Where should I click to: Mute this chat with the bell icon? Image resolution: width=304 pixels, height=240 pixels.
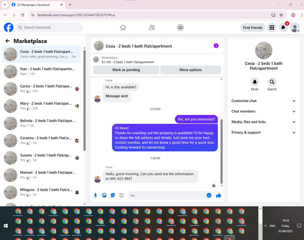(x=255, y=82)
